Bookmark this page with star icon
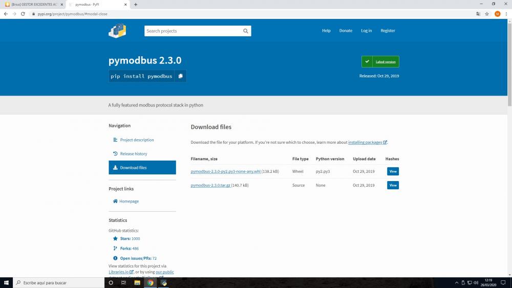 pyautogui.click(x=487, y=14)
